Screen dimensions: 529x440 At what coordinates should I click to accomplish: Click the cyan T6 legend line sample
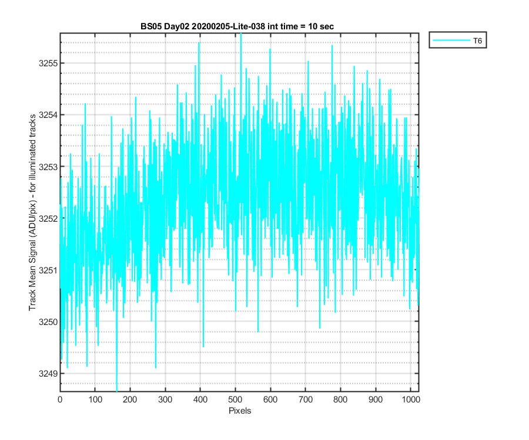point(451,40)
